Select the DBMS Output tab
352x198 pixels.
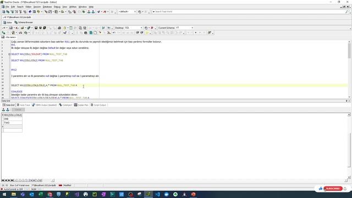click(45, 105)
